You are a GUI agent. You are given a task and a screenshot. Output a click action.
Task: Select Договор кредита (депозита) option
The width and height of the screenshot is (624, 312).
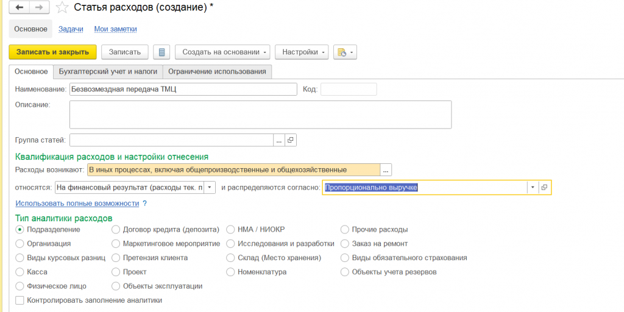(116, 230)
